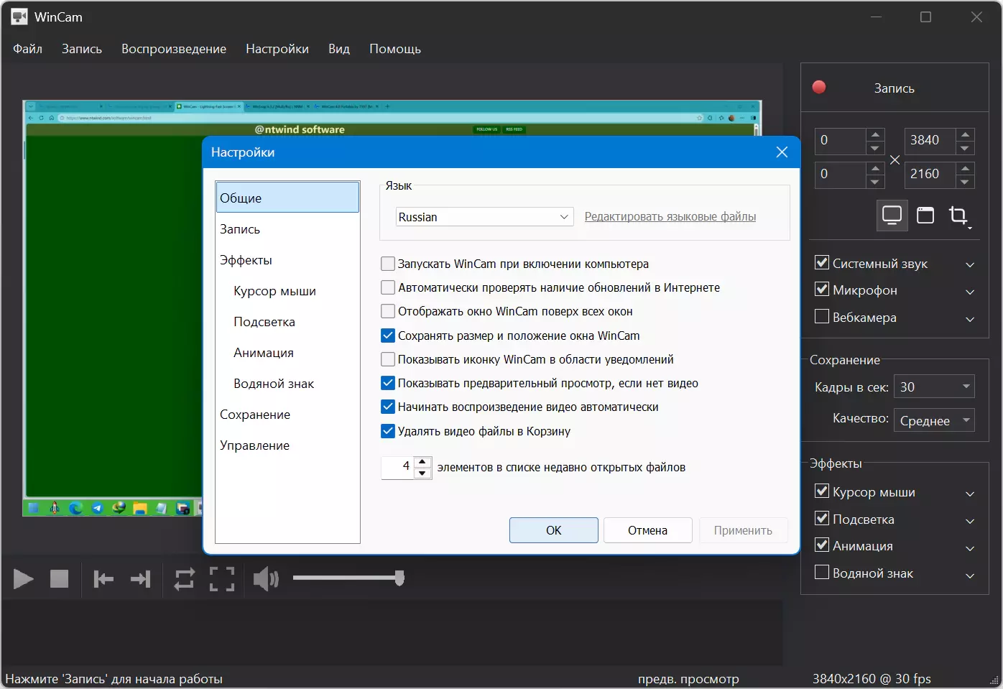Choose the crop region capture icon
Screen dimensions: 1003x689
point(958,216)
